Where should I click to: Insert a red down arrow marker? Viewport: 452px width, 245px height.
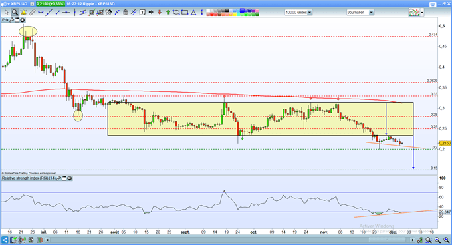(160, 13)
